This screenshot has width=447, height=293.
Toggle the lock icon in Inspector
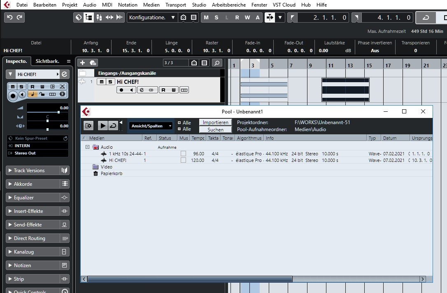pyautogui.click(x=42, y=94)
